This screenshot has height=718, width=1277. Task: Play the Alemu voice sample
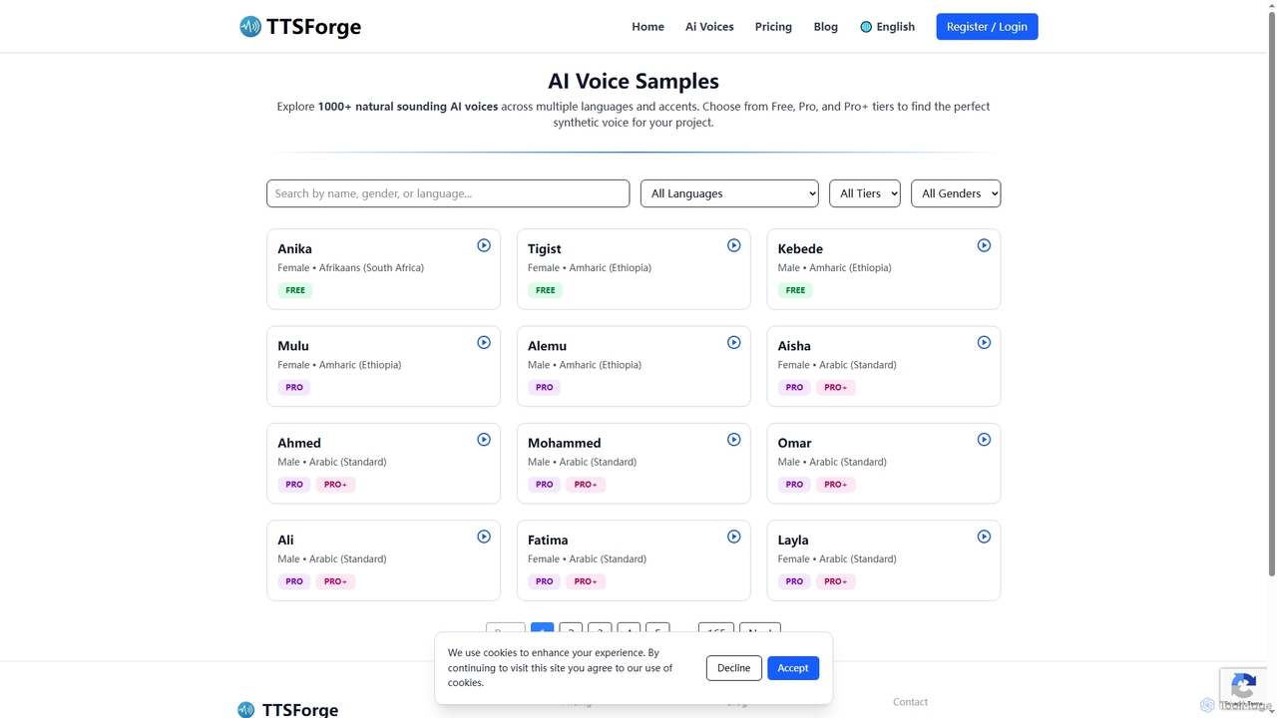pos(734,342)
